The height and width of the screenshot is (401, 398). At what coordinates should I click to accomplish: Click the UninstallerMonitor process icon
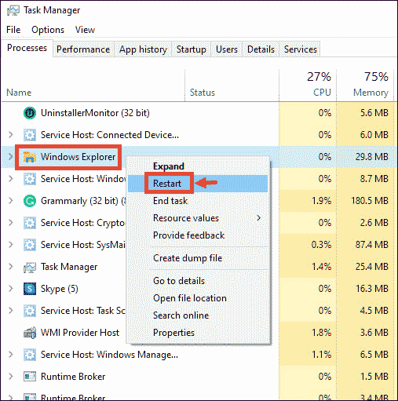[x=30, y=113]
